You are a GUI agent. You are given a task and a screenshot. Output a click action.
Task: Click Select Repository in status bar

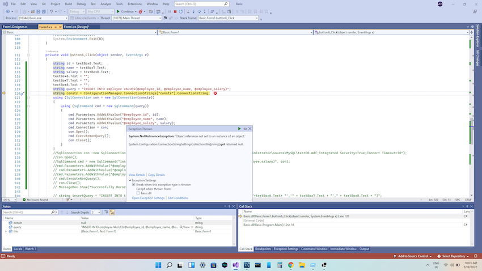453,256
